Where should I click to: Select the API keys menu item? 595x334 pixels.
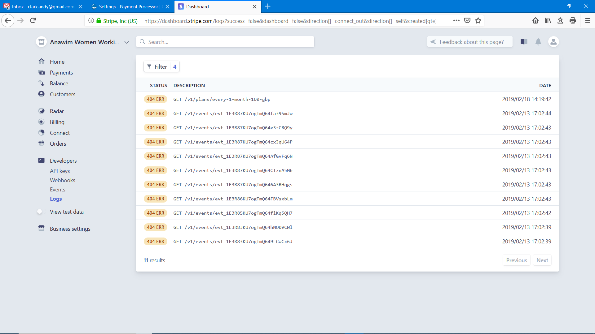pyautogui.click(x=59, y=170)
